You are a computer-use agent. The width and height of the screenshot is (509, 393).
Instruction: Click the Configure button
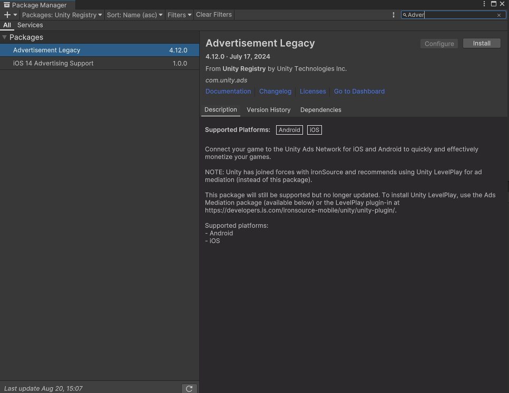pyautogui.click(x=439, y=44)
